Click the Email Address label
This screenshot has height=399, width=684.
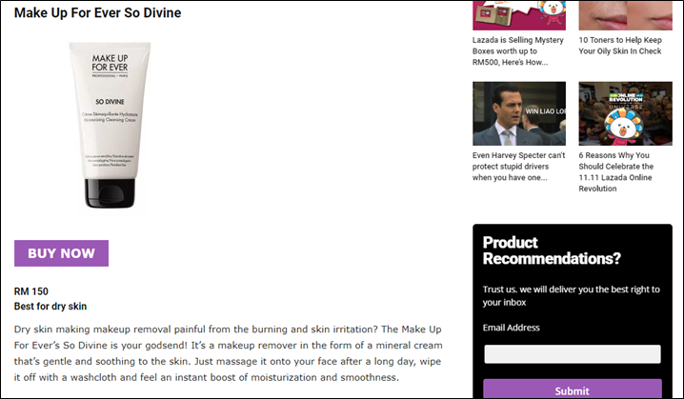(x=511, y=328)
